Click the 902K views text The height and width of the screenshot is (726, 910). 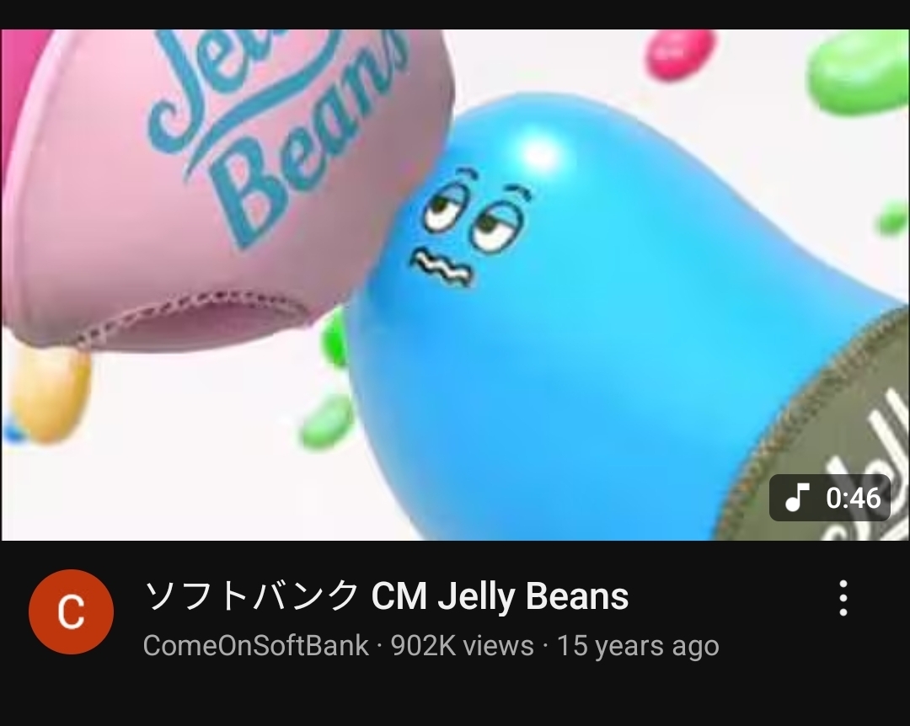click(x=462, y=645)
